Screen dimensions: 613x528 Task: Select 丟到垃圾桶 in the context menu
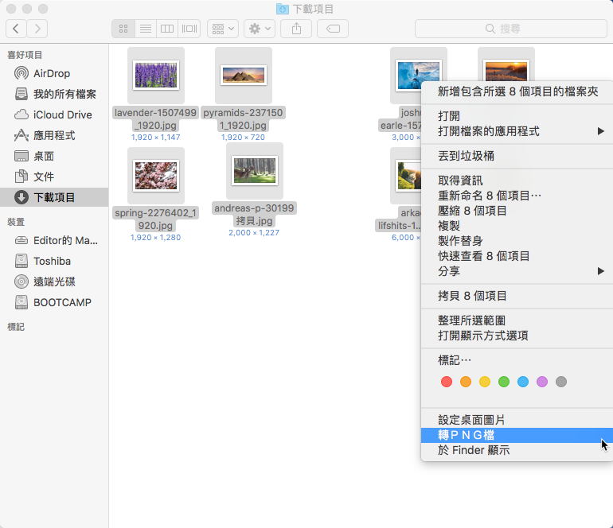[466, 156]
